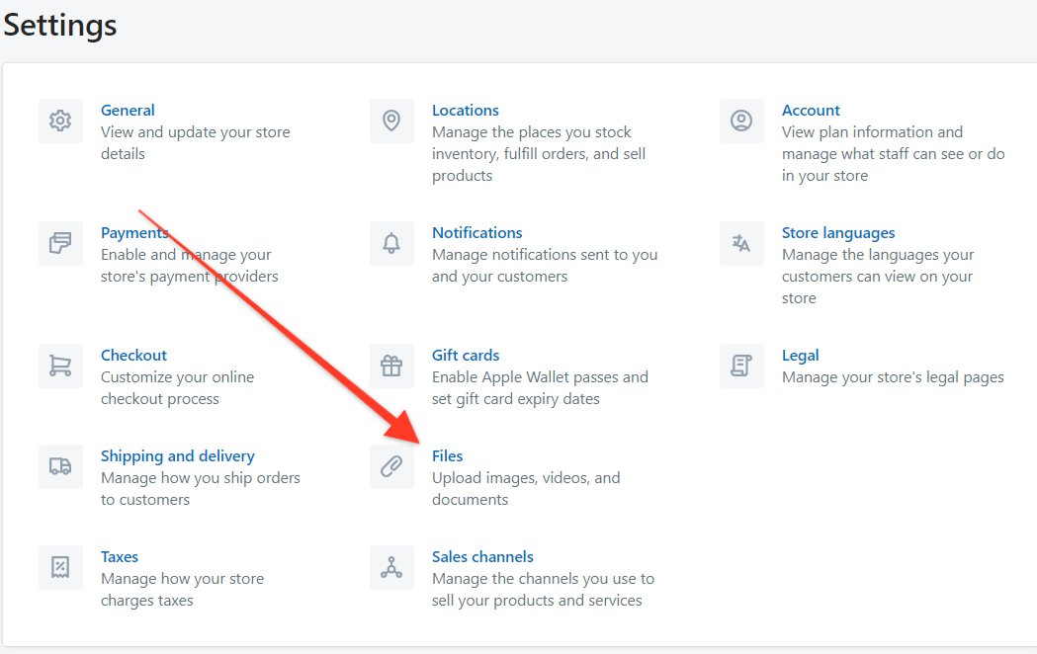Select the Sales channels link
Screen dimensions: 1037x654
pyautogui.click(x=482, y=556)
